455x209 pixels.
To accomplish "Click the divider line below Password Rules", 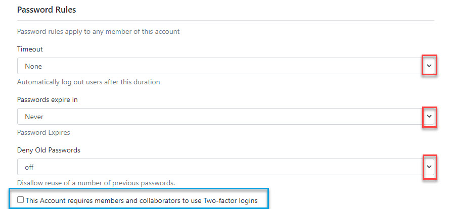I will pos(225,21).
